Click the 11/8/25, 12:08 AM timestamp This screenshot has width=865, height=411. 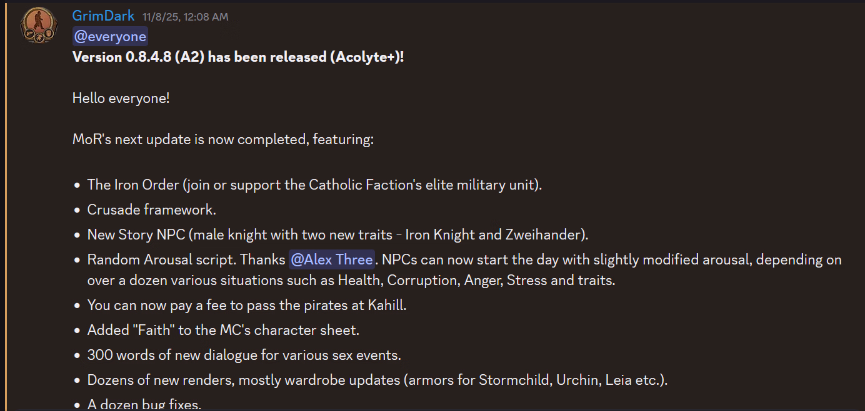(x=185, y=17)
